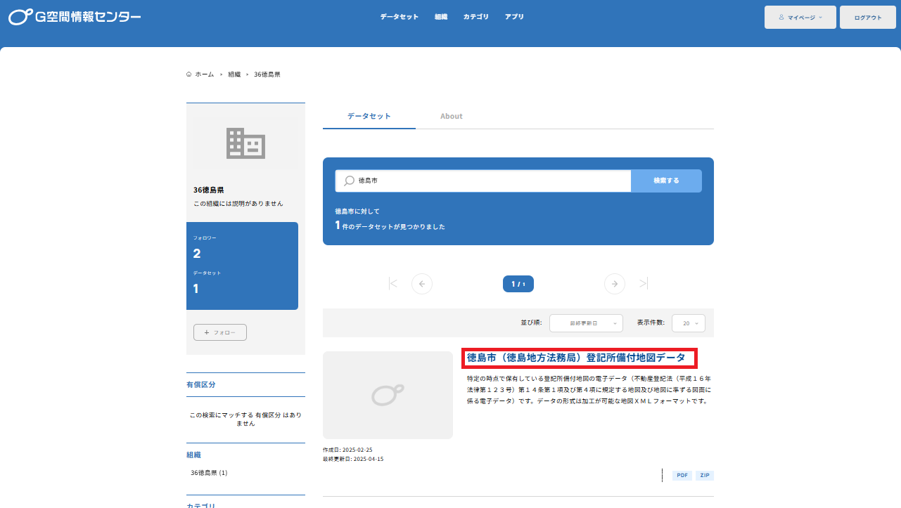
Task: Click the home icon in breadcrumb
Action: pos(188,74)
